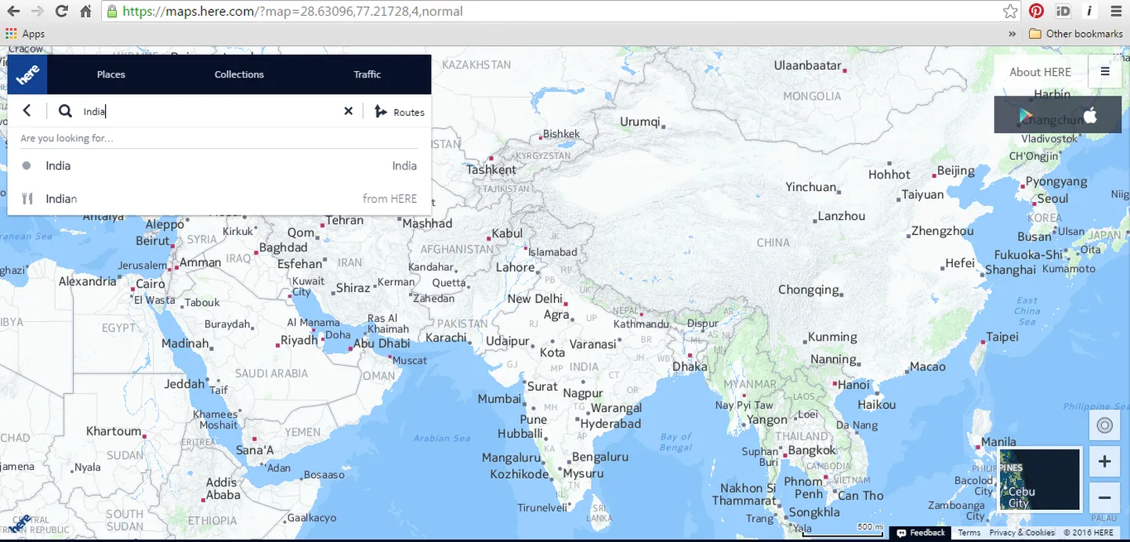Open the Collections tab
The image size is (1130, 542).
pyautogui.click(x=239, y=74)
